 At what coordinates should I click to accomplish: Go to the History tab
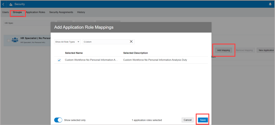(81, 12)
